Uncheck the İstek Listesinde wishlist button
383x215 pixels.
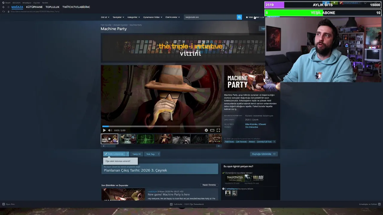coord(114,154)
